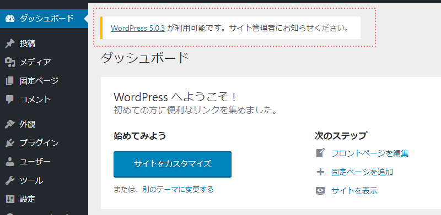Click the WordPress へようこそ！ heading
The image size is (441, 215).
[x=174, y=97]
